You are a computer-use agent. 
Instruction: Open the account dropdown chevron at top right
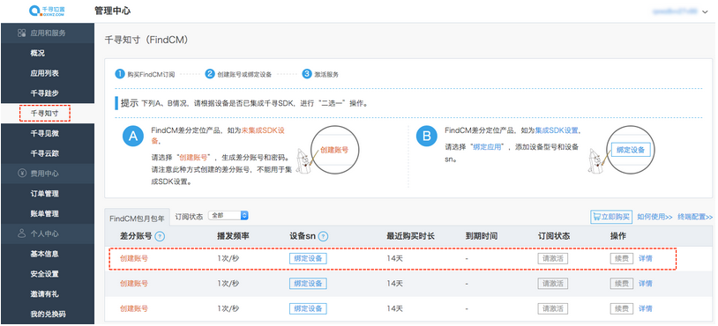(x=705, y=11)
